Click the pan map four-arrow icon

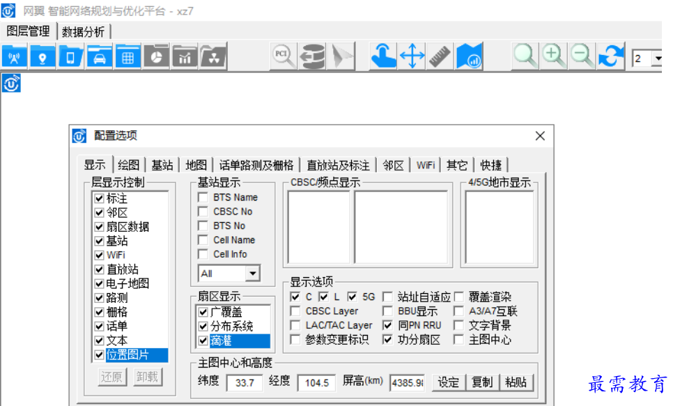click(412, 56)
